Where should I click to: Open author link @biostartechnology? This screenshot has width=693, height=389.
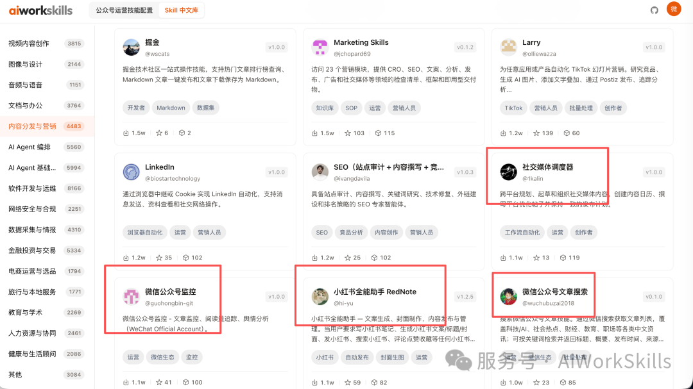(173, 179)
